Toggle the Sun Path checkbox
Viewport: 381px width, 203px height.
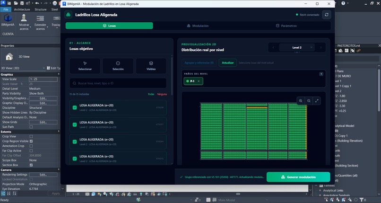coord(31,127)
